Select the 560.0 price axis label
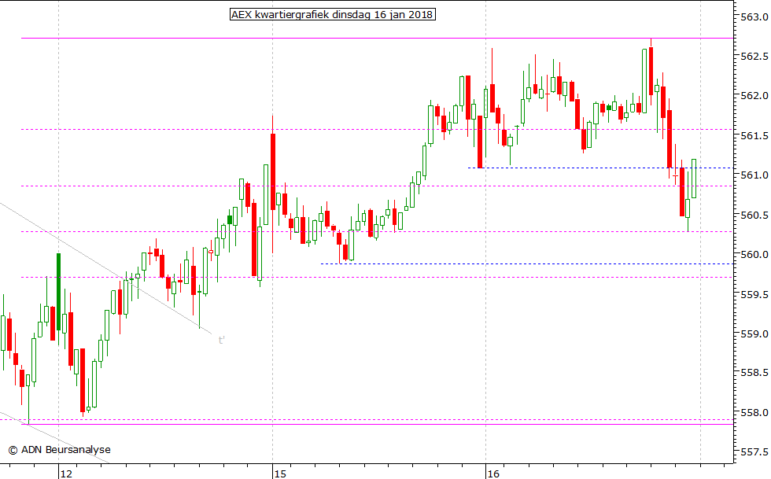 [x=754, y=255]
